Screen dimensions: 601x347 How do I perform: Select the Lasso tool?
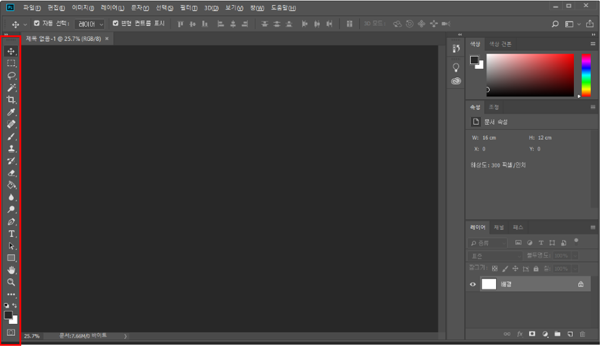(11, 75)
